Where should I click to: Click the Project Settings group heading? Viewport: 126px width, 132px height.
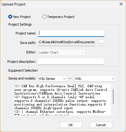[x=20, y=24]
